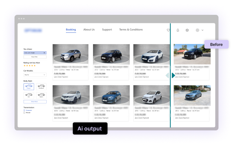Open the white Honda hatchback photo
Image resolution: width=233 pixels, height=146 pixels.
151,54
